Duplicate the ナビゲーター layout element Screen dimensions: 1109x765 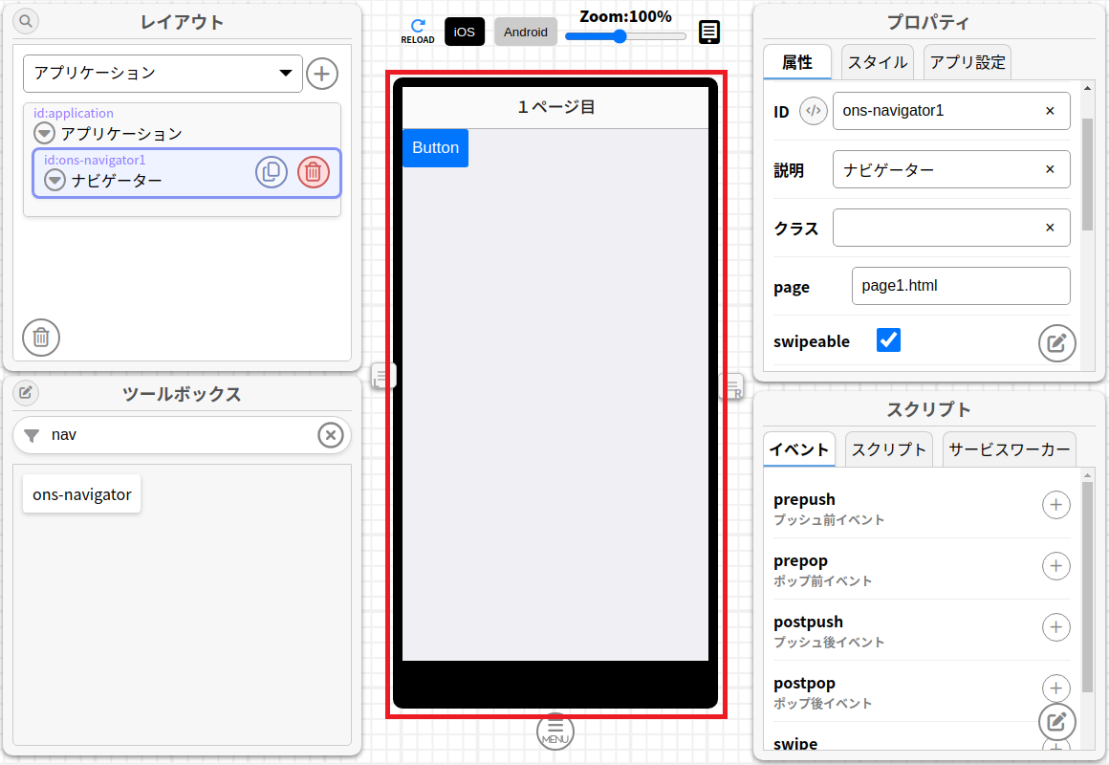272,171
